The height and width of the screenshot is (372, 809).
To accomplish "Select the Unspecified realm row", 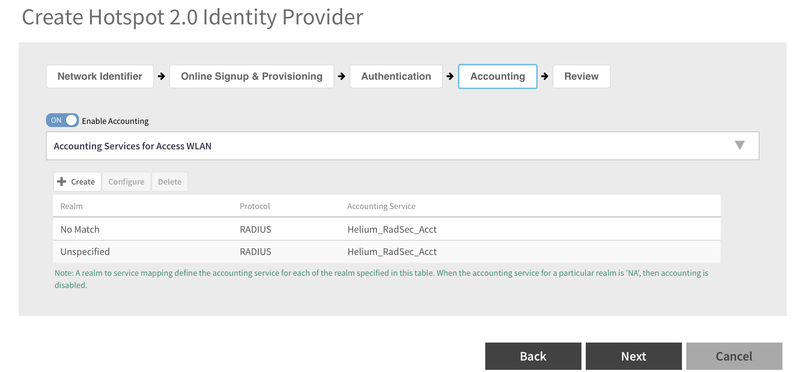I will [85, 252].
